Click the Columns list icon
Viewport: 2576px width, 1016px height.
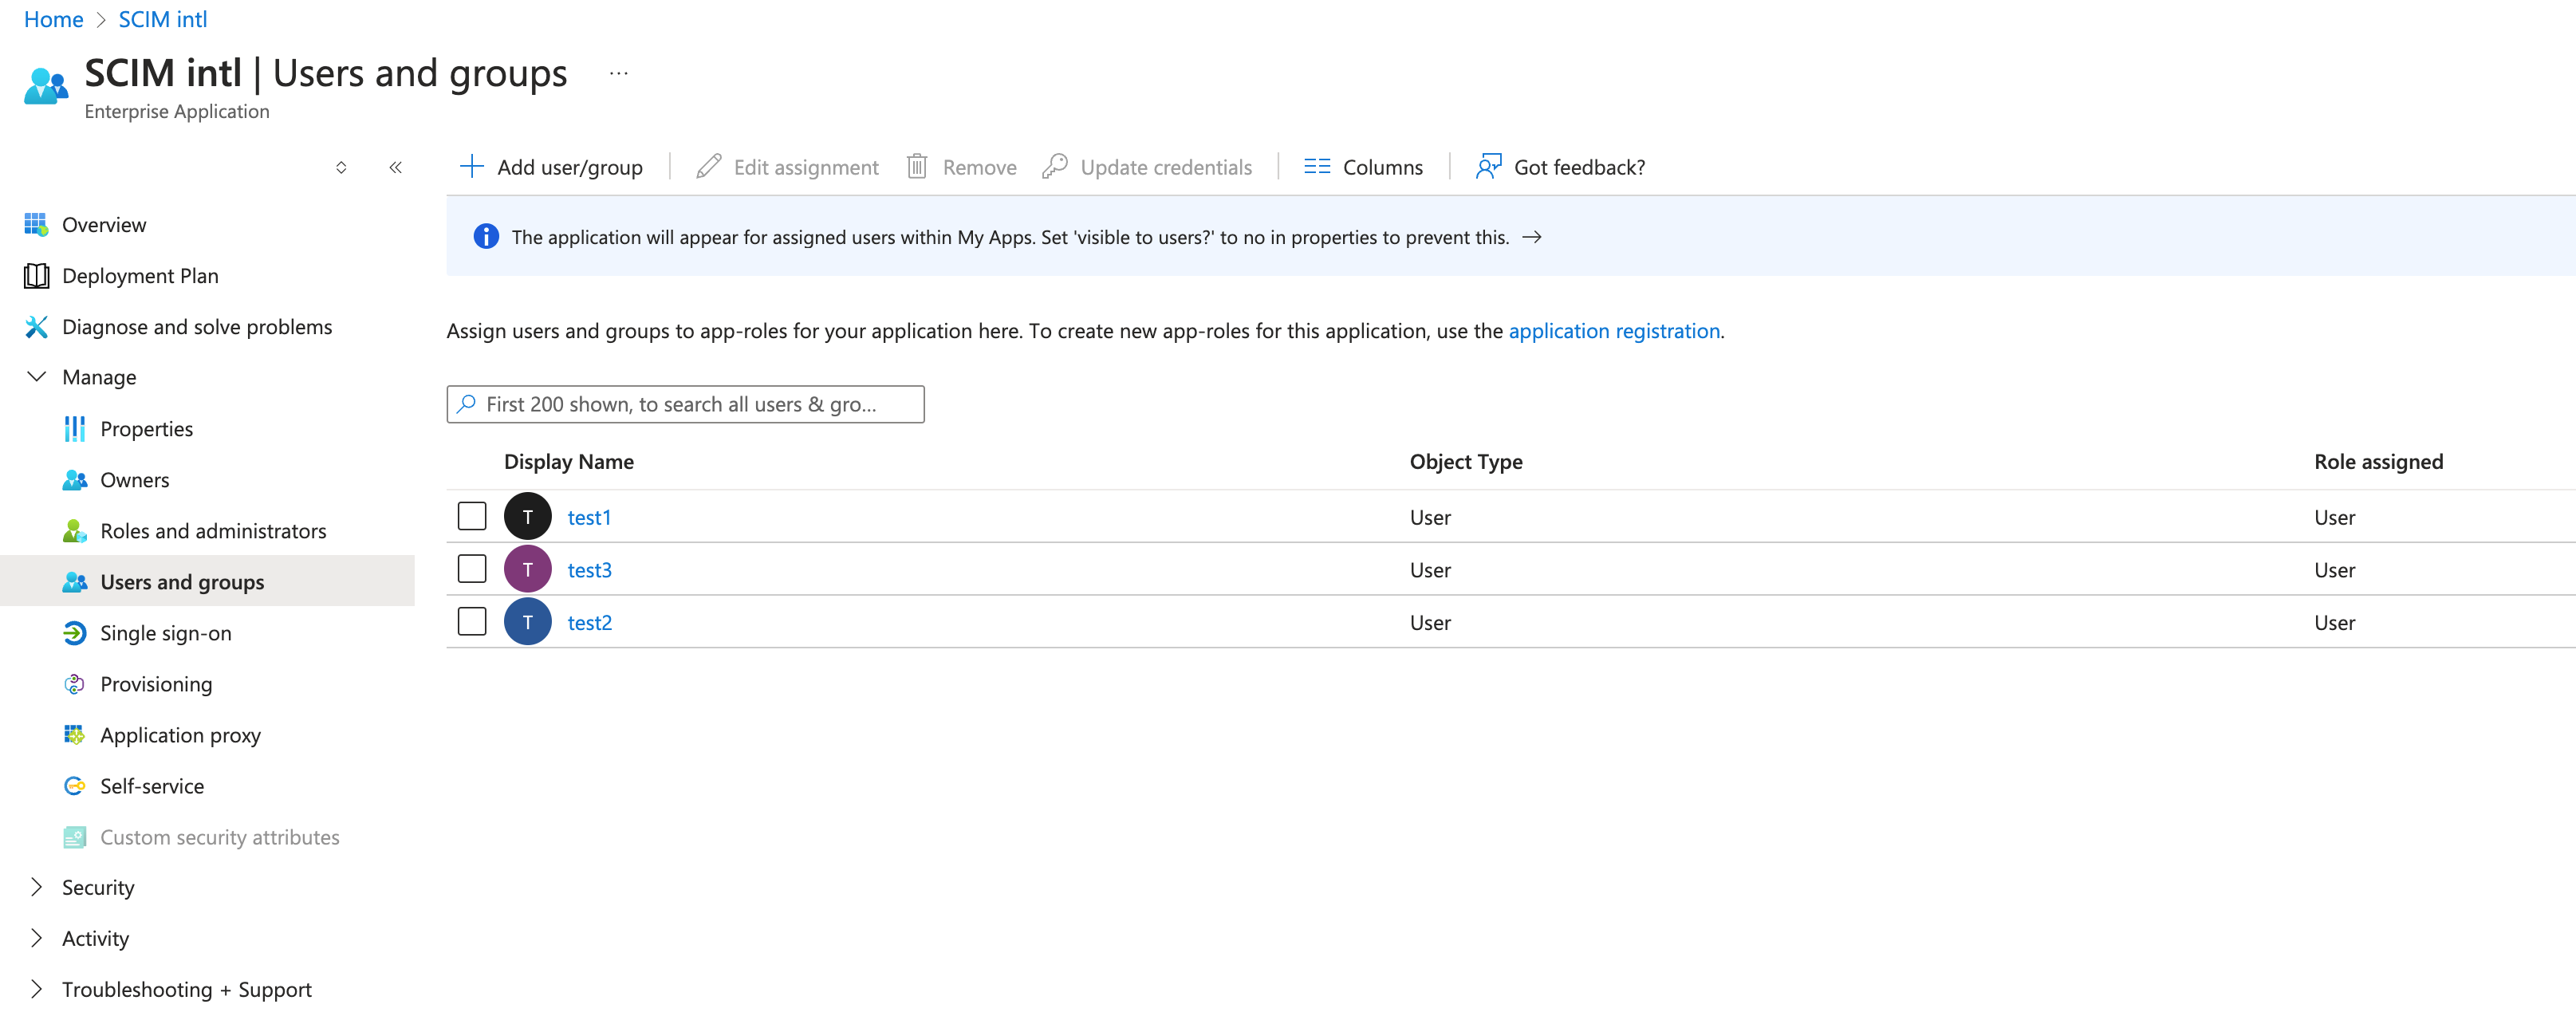pos(1316,167)
